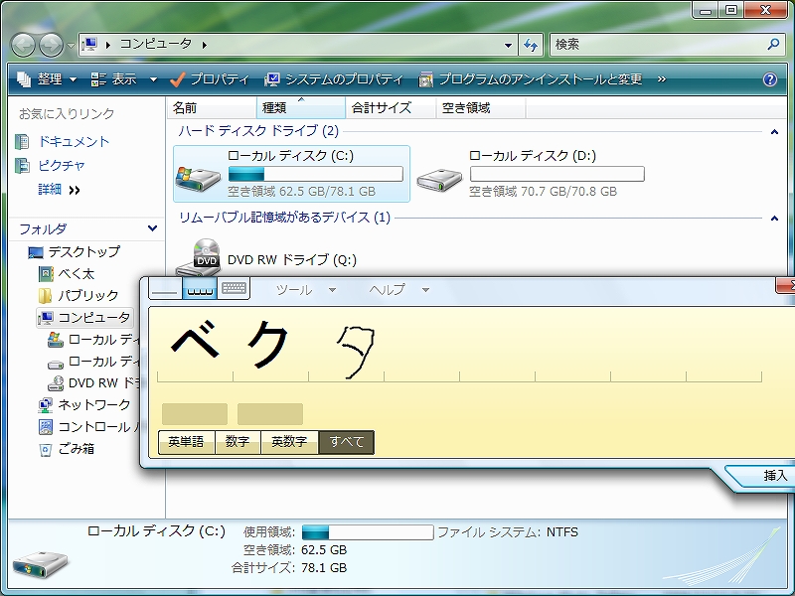Switch to writing pad input mode

coord(165,289)
